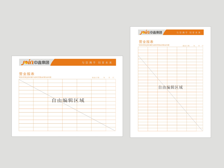Click slogan 与您携手 创享未来 on portrait form

[188, 33]
